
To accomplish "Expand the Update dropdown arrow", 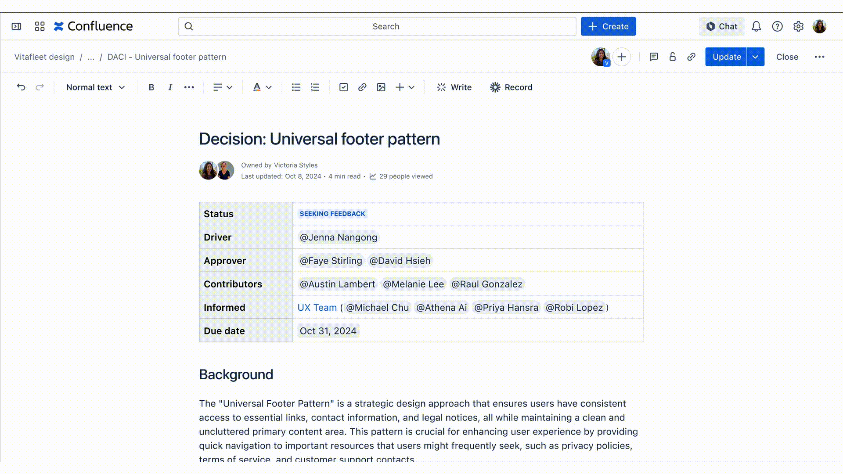I will tap(755, 57).
